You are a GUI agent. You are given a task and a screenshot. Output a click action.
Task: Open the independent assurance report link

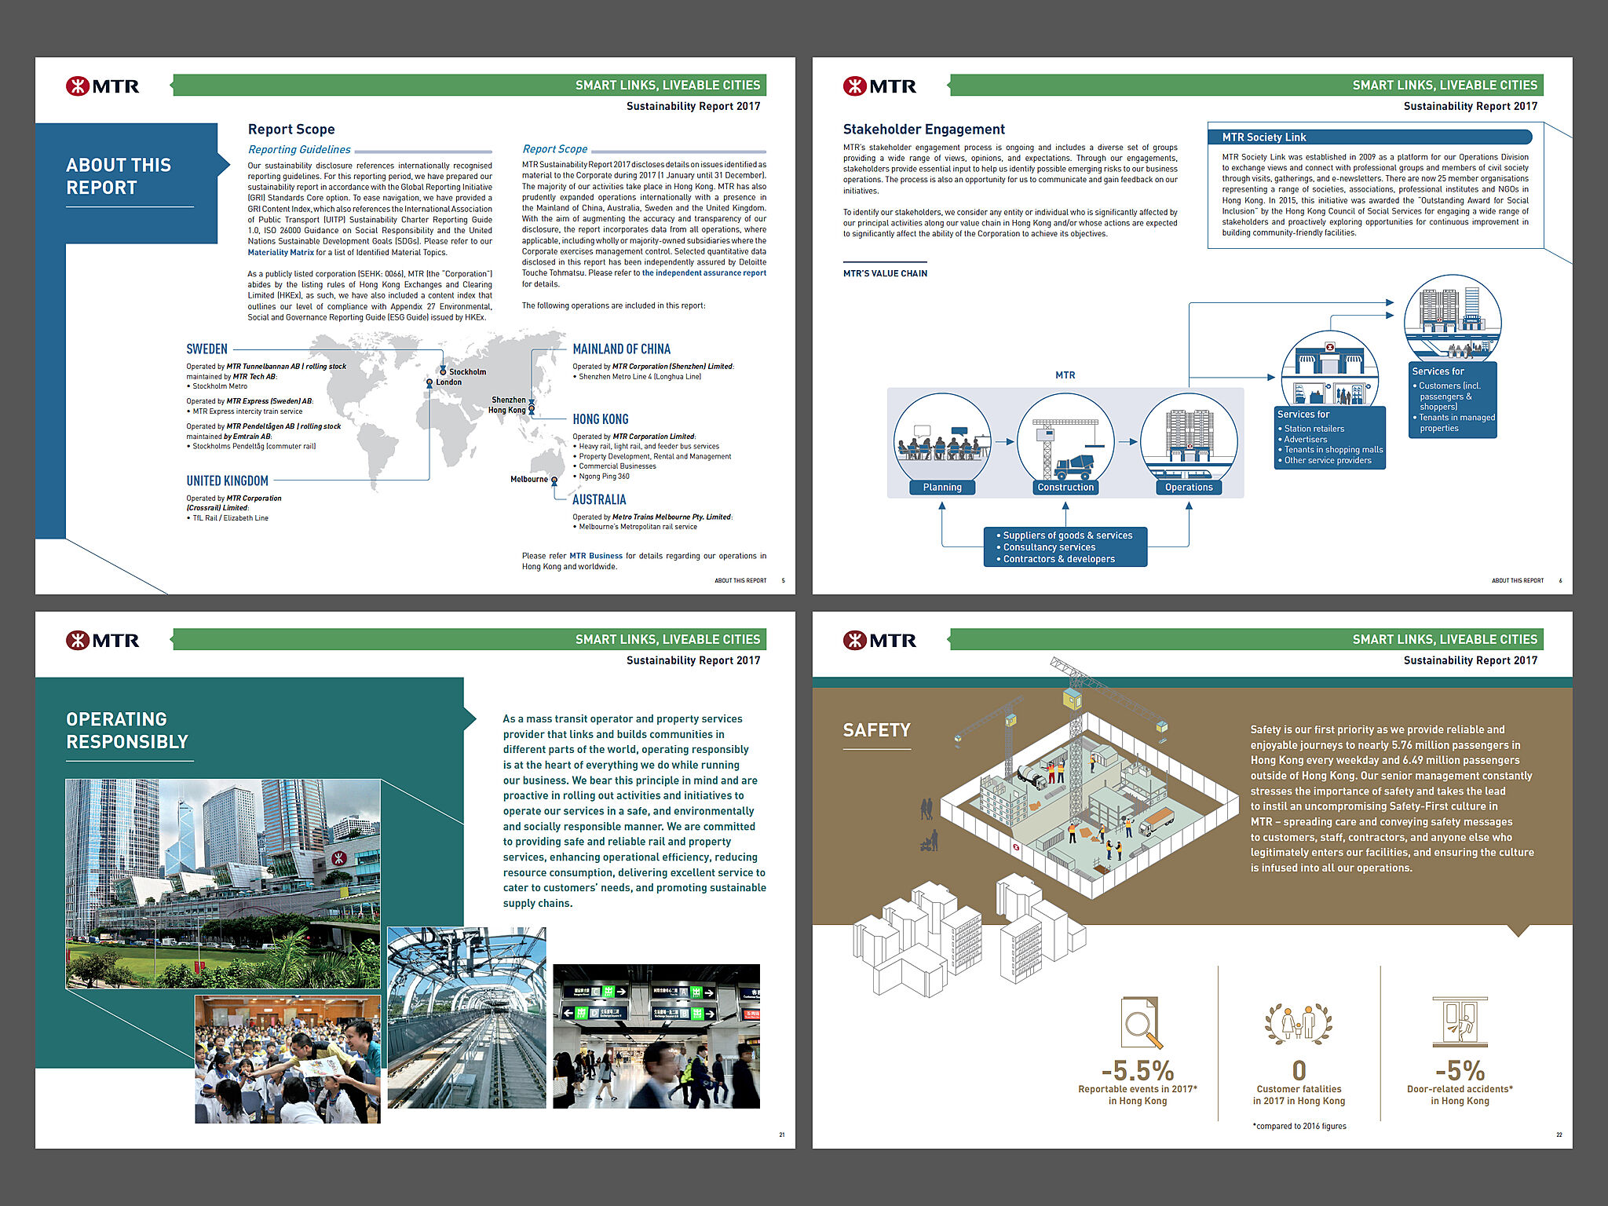(x=704, y=273)
